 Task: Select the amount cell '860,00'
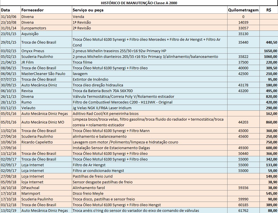(x=269, y=122)
